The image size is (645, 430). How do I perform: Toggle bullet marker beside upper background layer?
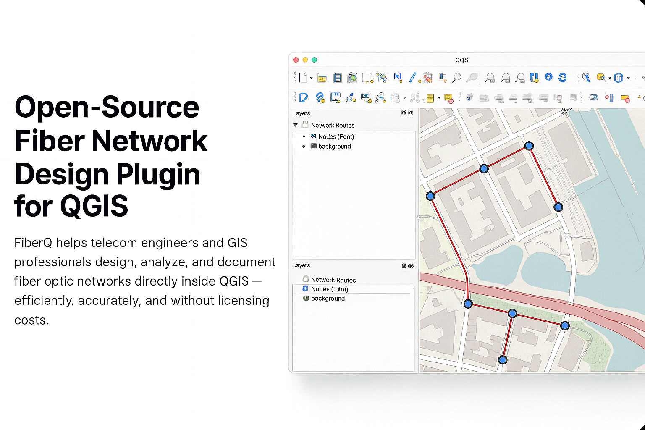click(x=304, y=147)
